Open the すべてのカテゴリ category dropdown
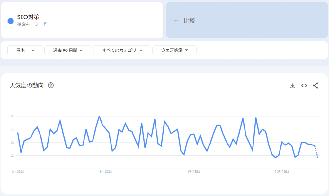 click(x=121, y=50)
